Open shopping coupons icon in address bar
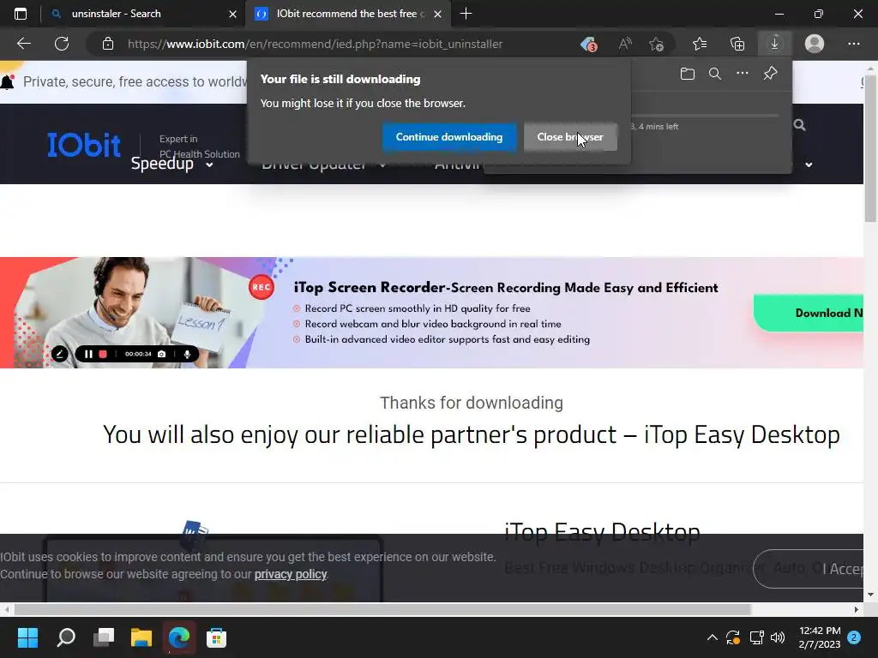 (588, 44)
